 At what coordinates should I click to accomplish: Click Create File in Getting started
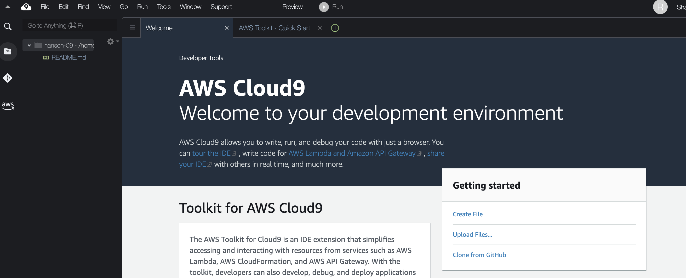pos(467,214)
